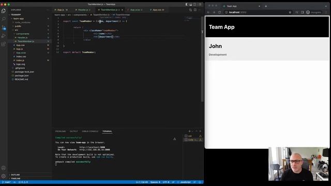Click the localhost:3000 link in terminal
331x186 pixels.
pyautogui.click(x=92, y=147)
